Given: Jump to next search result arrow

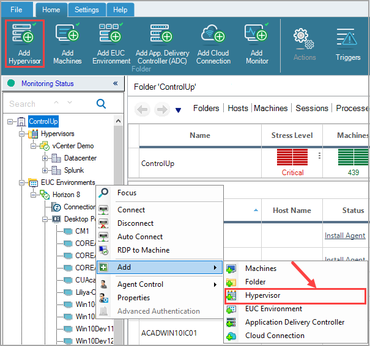Looking at the screenshot, I should coord(70,102).
